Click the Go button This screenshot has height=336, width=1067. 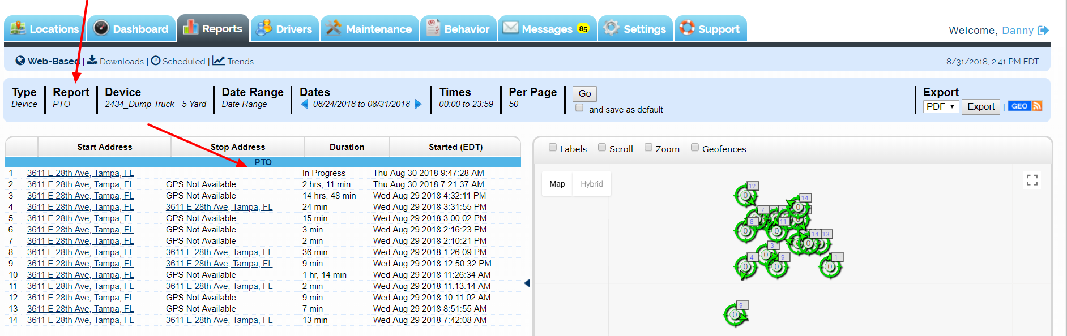584,93
